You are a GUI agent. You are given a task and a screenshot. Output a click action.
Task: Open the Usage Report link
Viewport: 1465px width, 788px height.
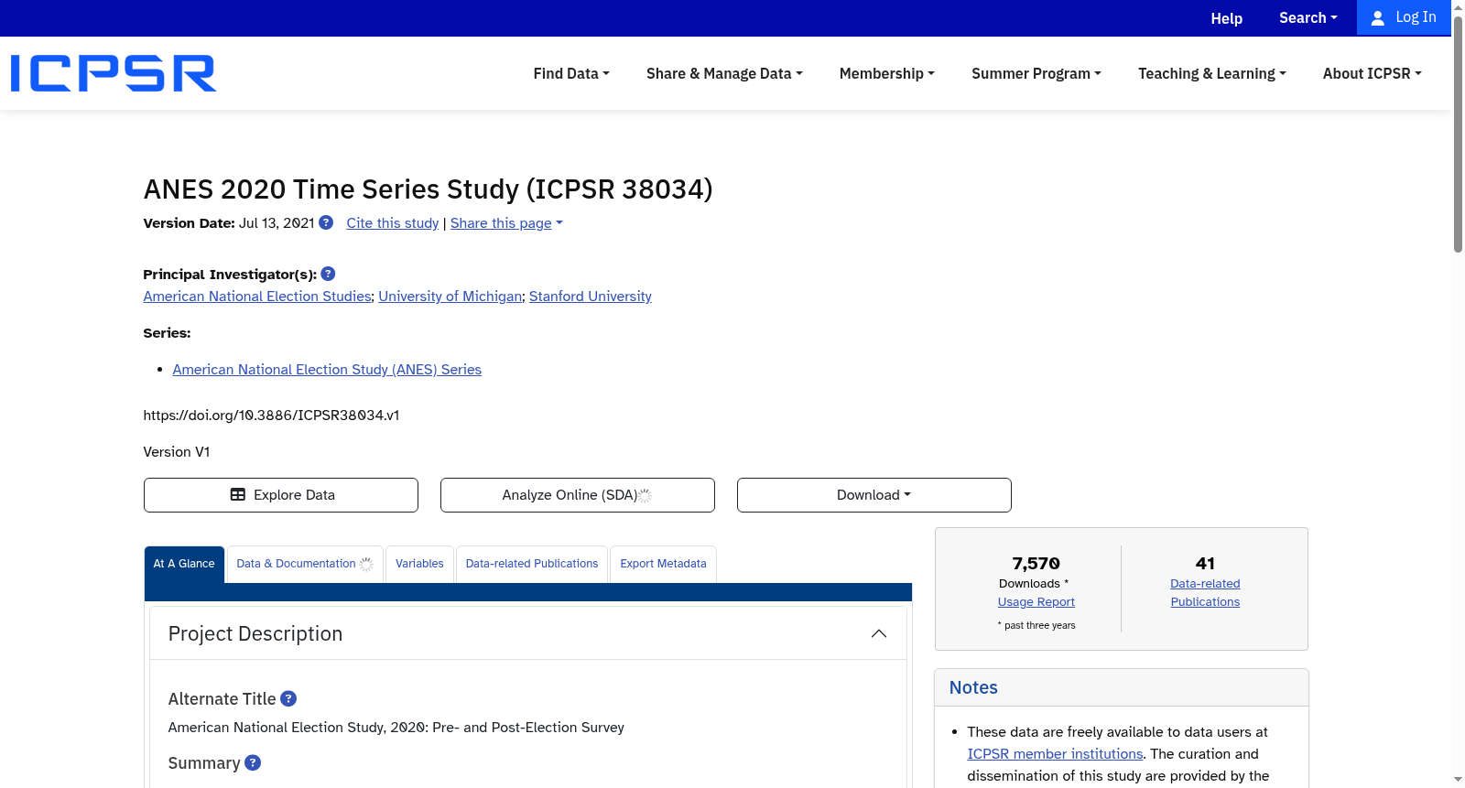(1036, 602)
